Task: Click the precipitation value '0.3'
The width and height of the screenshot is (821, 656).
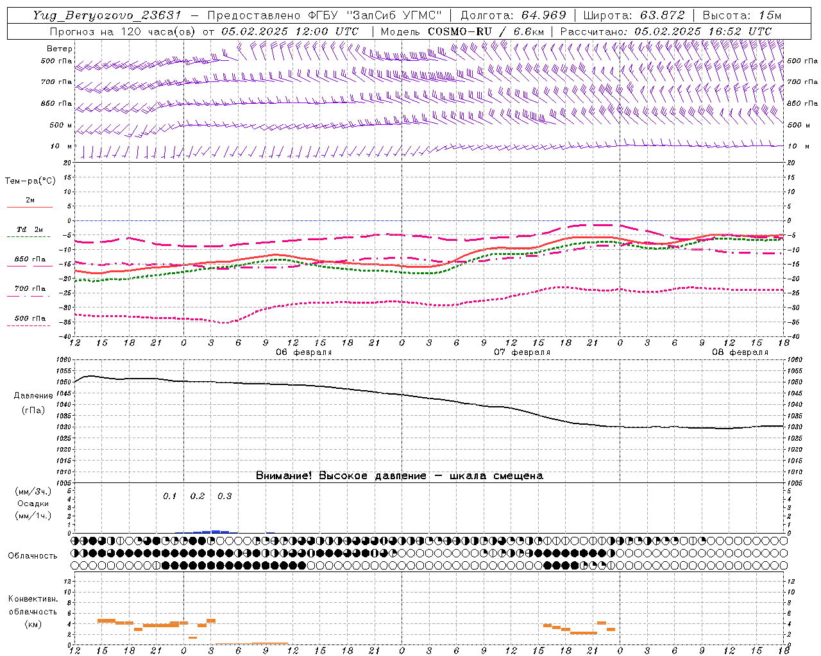Action: pos(224,496)
